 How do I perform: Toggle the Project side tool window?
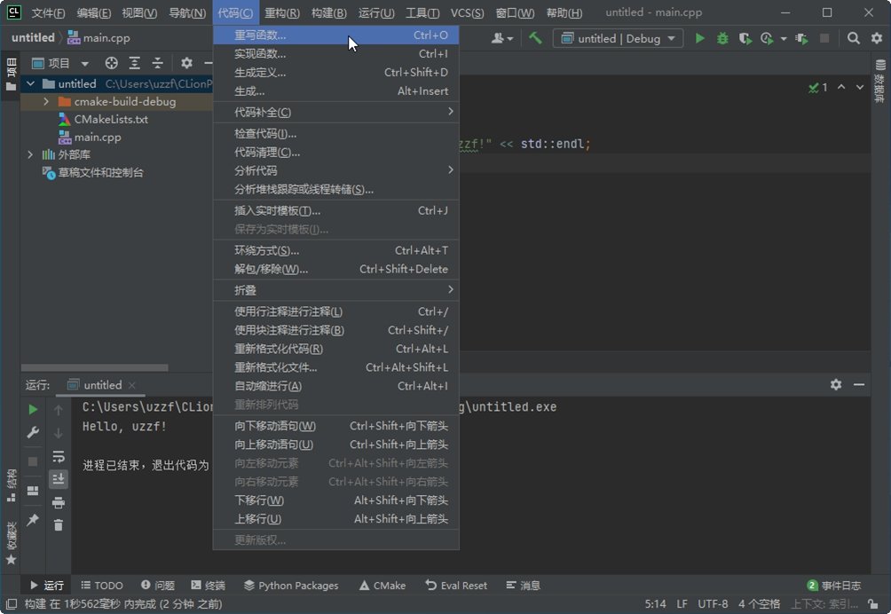(x=11, y=75)
